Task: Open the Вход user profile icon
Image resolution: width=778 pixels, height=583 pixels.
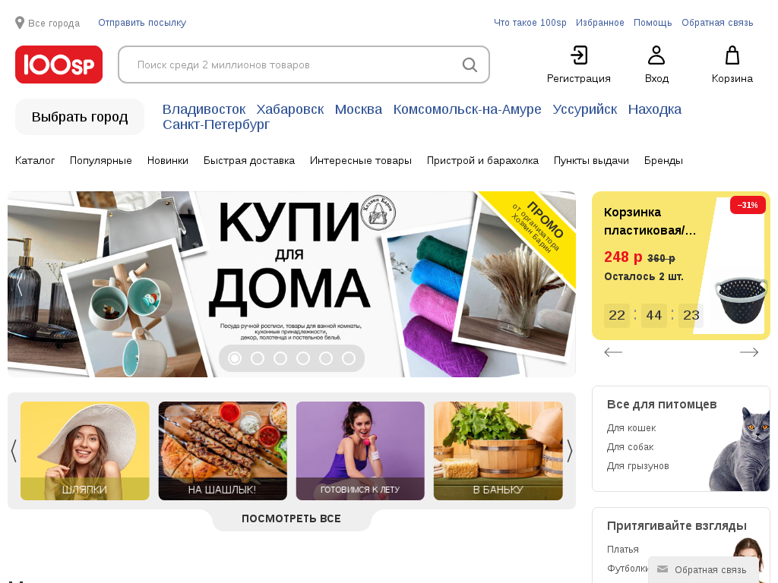Action: [656, 55]
